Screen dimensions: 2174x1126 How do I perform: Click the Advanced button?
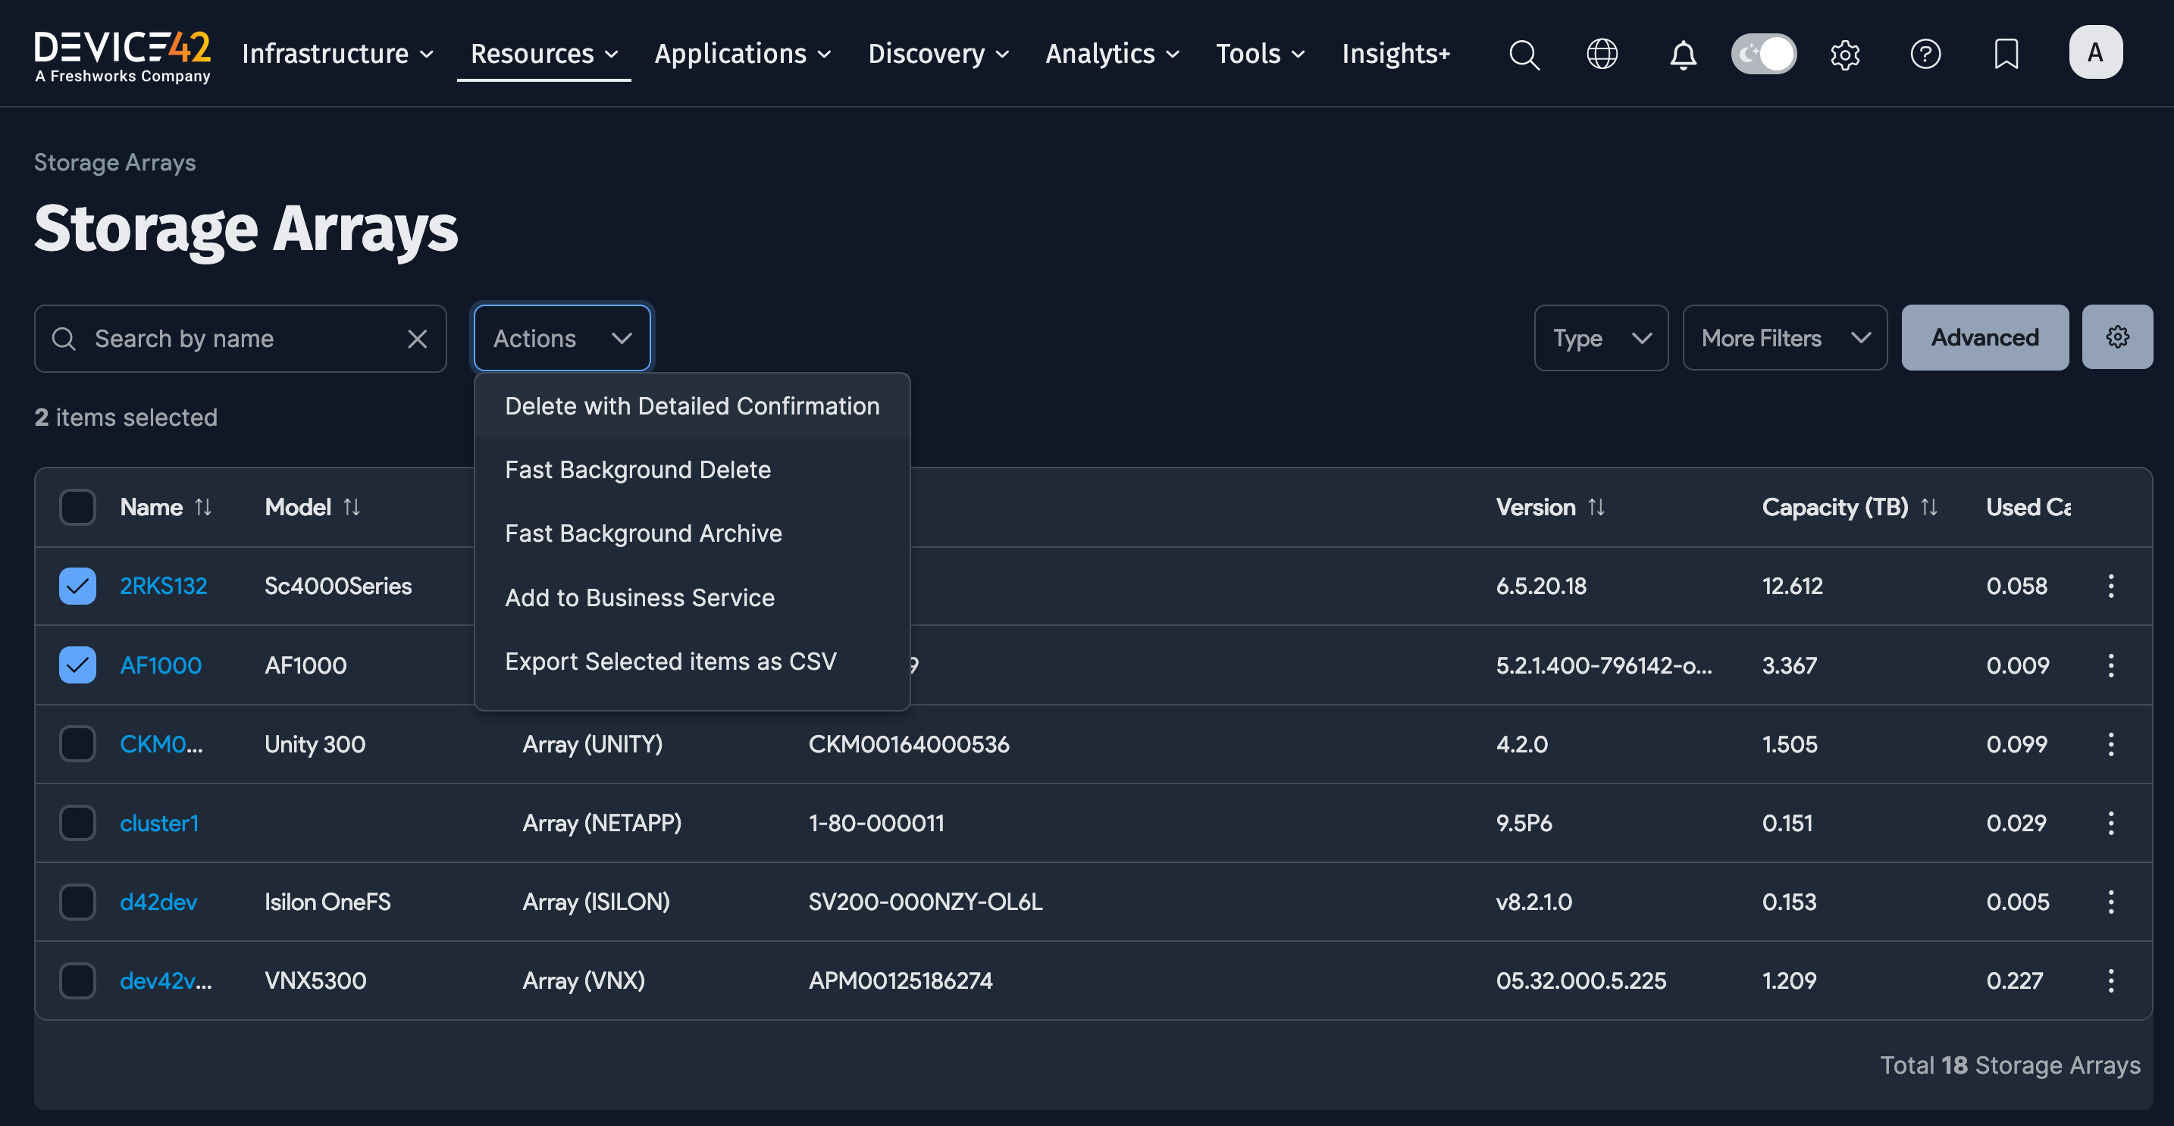pyautogui.click(x=1984, y=337)
